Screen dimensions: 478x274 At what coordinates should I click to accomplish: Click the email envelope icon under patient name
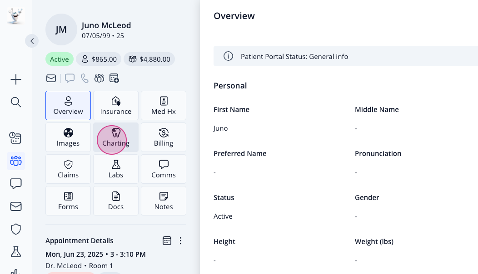click(51, 78)
